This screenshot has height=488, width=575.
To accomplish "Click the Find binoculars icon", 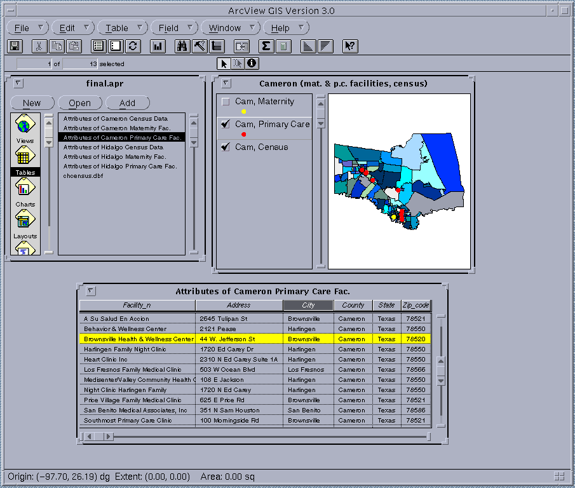I will [182, 46].
